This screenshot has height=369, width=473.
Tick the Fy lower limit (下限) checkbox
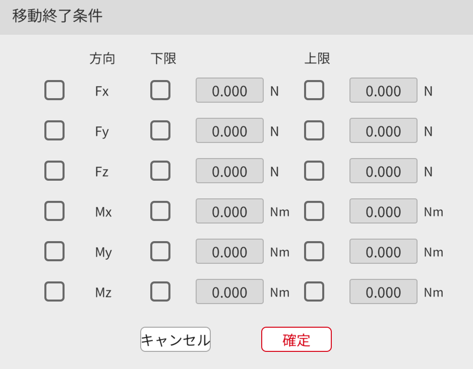point(160,131)
